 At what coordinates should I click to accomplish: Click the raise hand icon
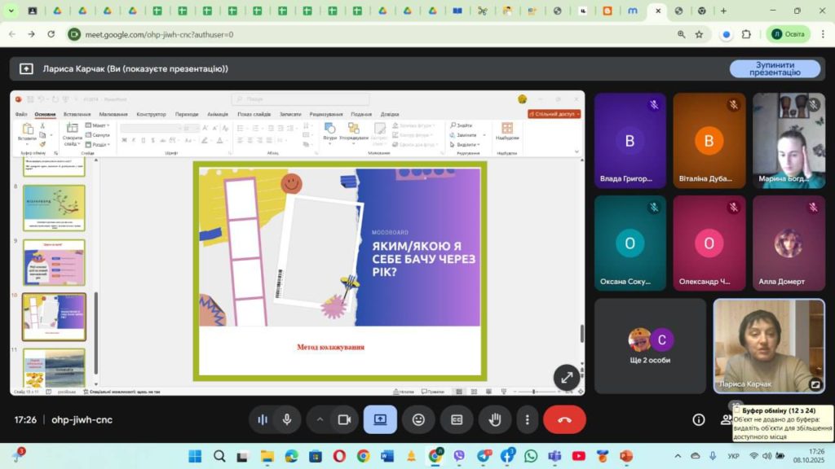(494, 419)
